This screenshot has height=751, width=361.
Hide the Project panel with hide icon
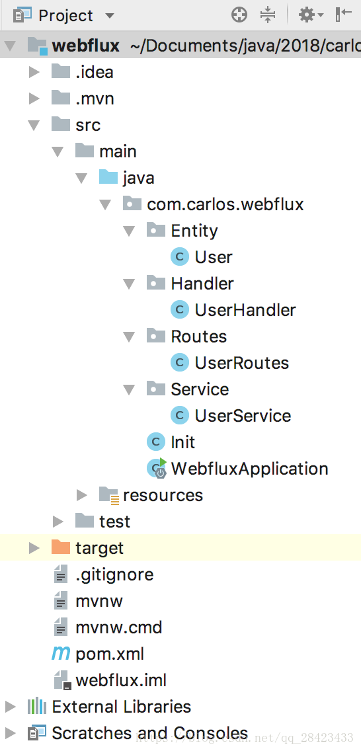click(x=343, y=15)
